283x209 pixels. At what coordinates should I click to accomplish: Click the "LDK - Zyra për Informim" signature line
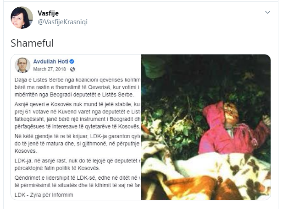(x=44, y=195)
